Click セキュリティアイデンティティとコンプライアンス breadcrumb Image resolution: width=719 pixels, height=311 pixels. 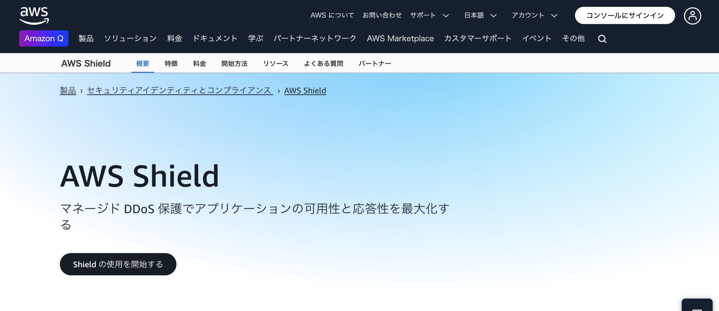180,90
